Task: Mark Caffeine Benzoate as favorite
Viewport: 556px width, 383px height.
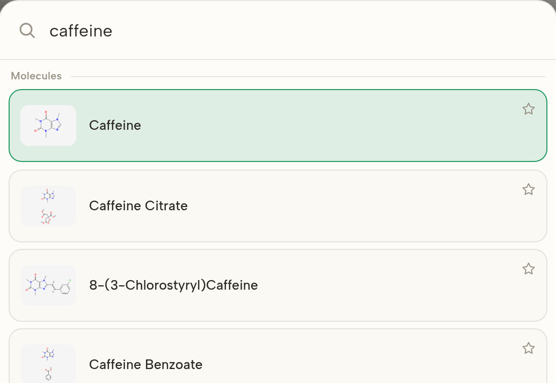Action: (528, 348)
